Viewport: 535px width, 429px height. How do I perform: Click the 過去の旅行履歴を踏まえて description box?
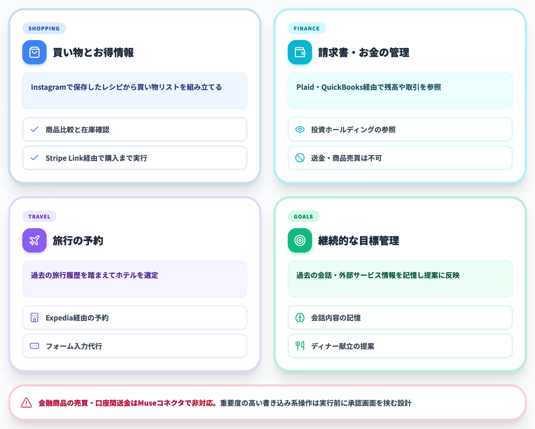pyautogui.click(x=135, y=279)
